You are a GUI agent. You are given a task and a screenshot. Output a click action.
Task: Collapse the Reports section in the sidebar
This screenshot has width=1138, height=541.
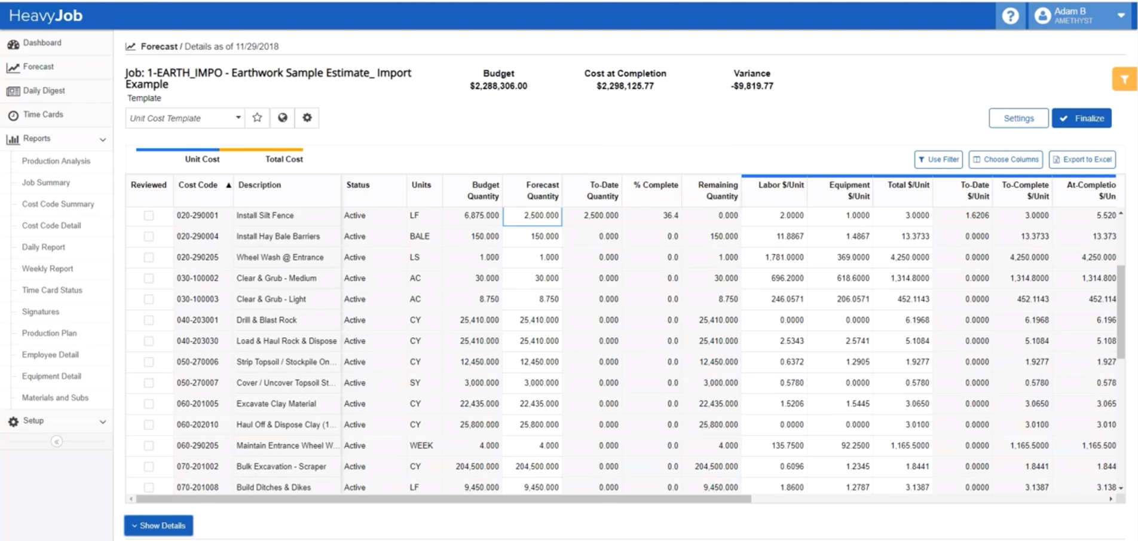click(x=103, y=139)
